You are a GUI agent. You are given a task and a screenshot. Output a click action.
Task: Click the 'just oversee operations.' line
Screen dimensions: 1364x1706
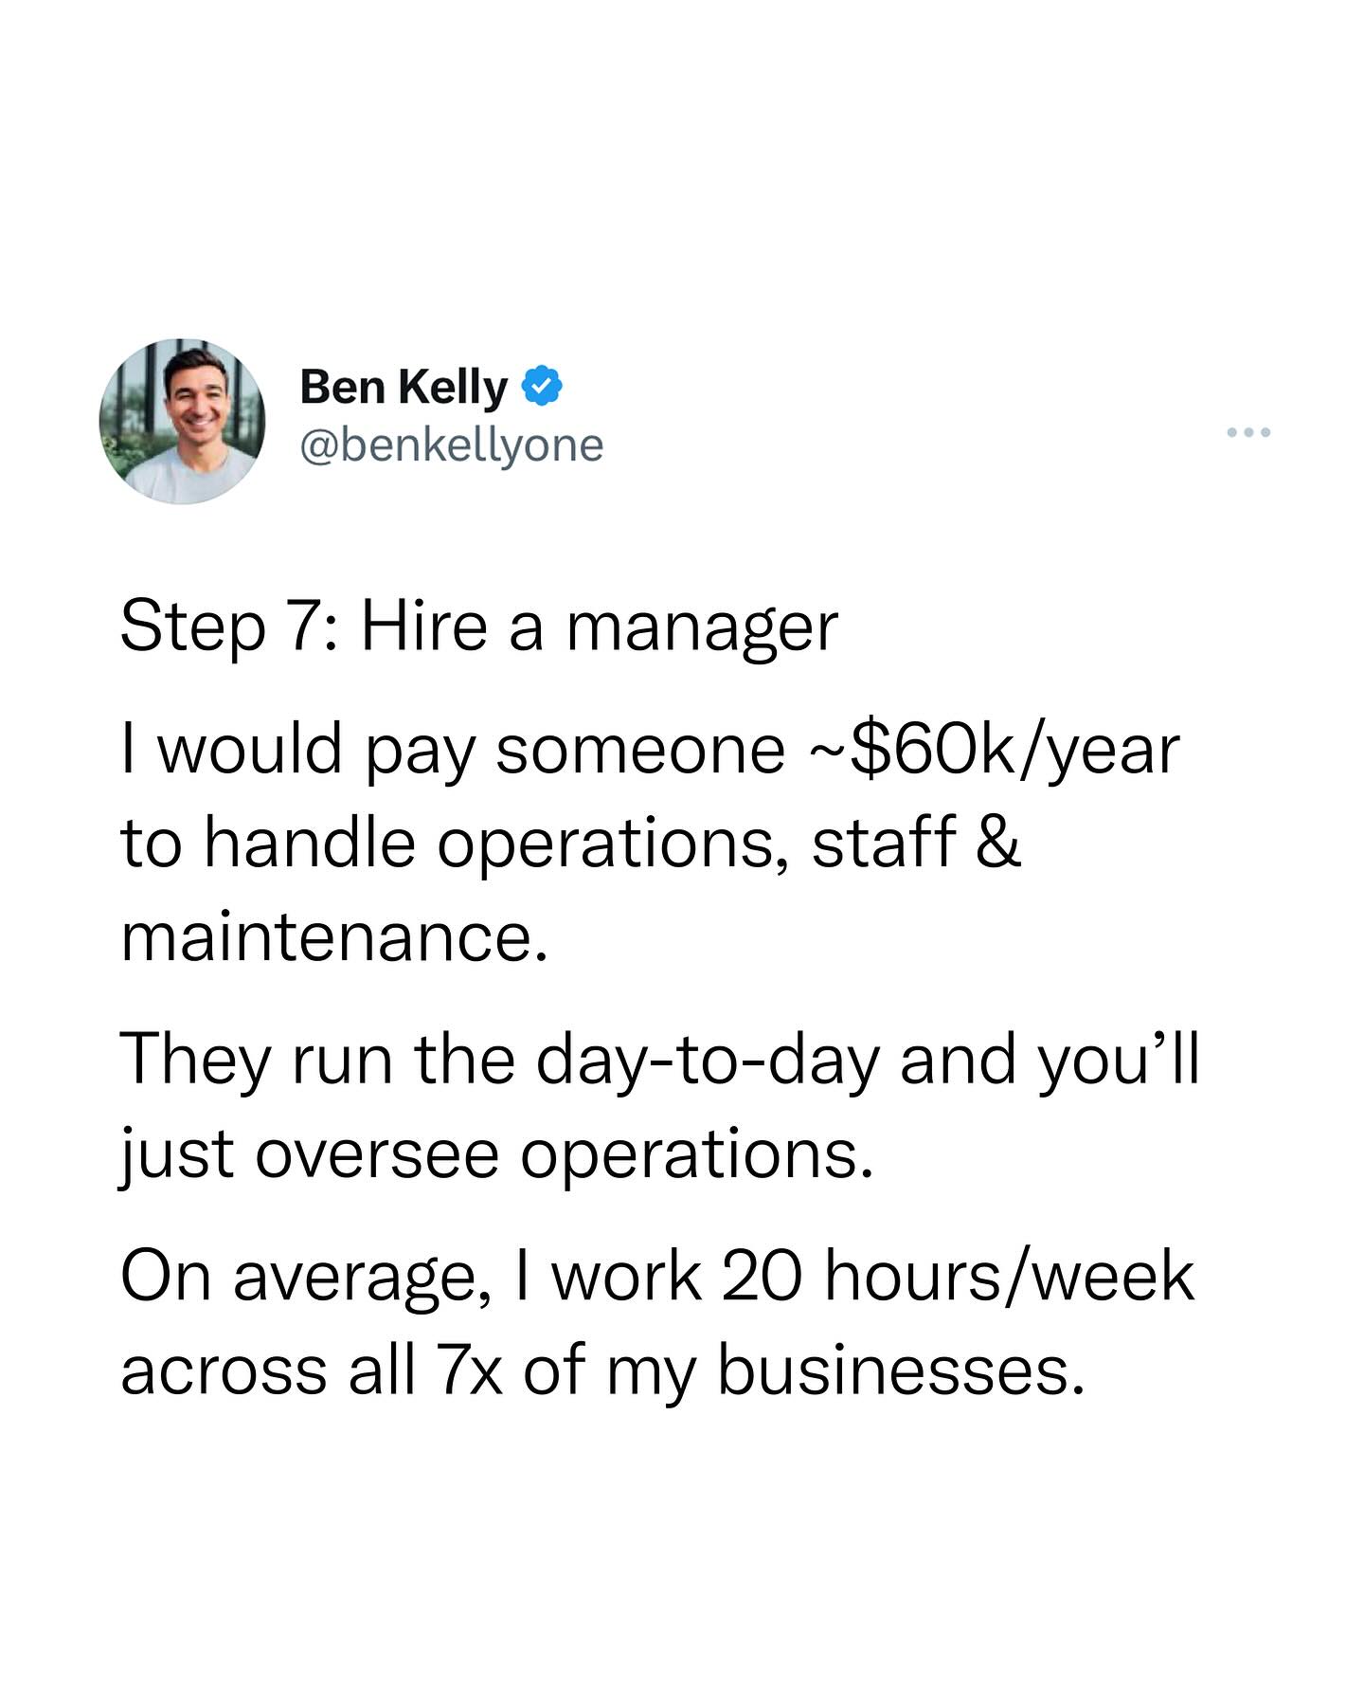[x=496, y=1154]
